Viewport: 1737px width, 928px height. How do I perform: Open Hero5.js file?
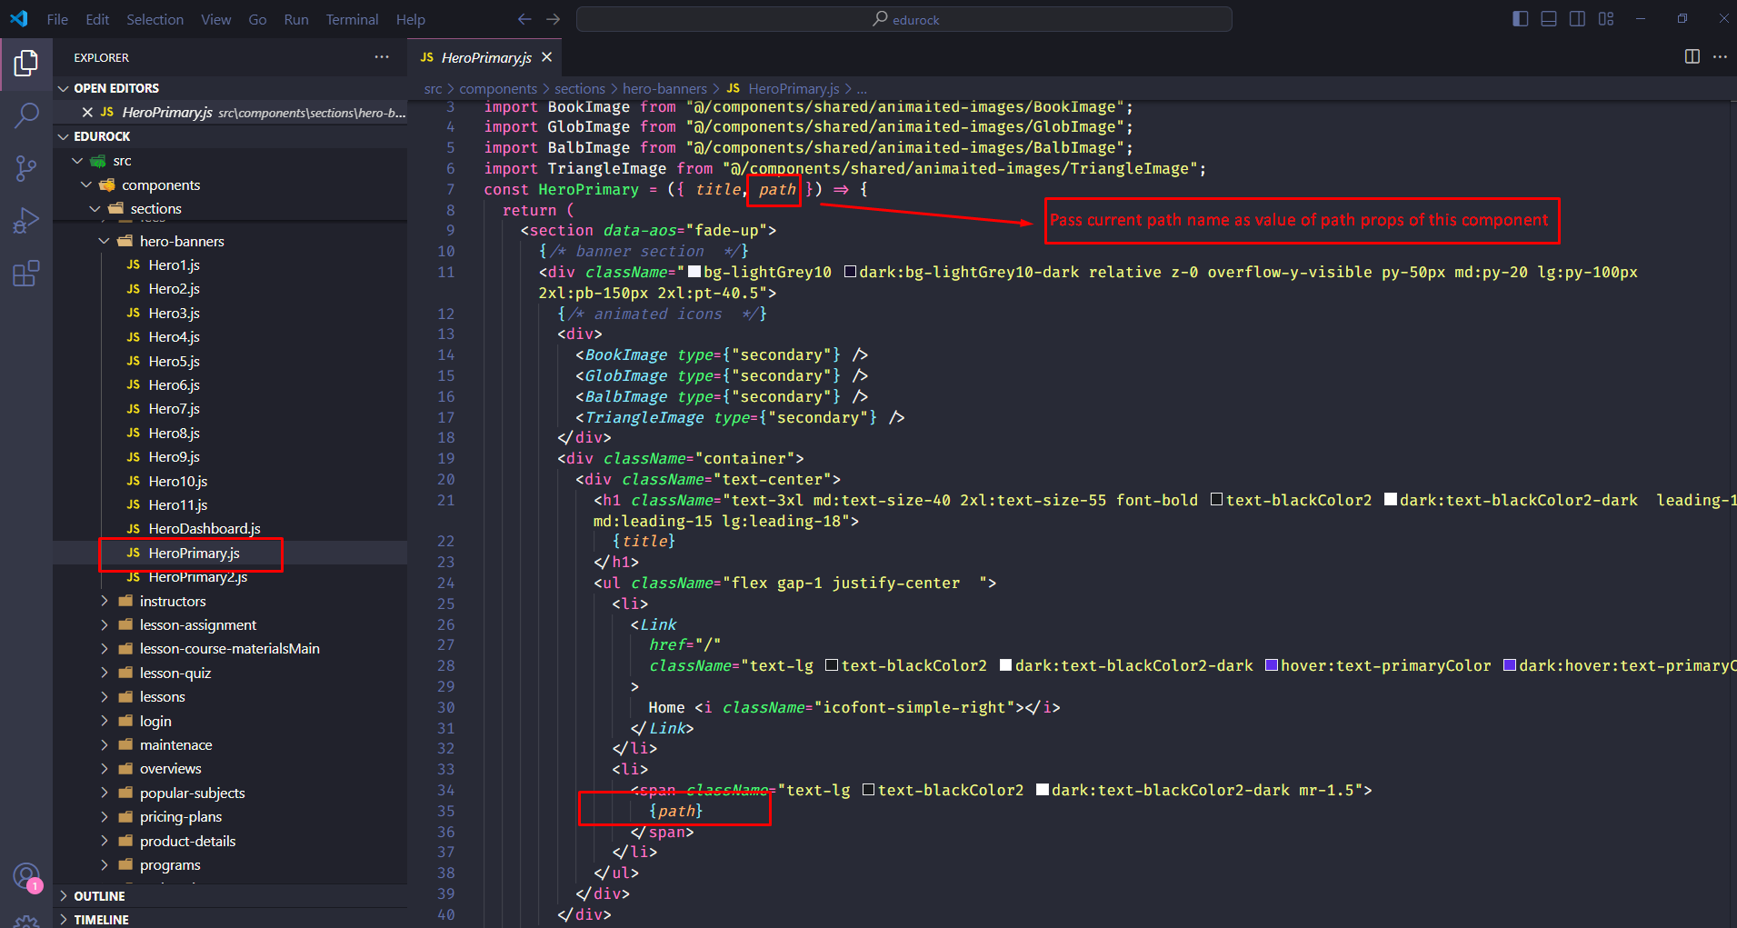click(x=230, y=361)
